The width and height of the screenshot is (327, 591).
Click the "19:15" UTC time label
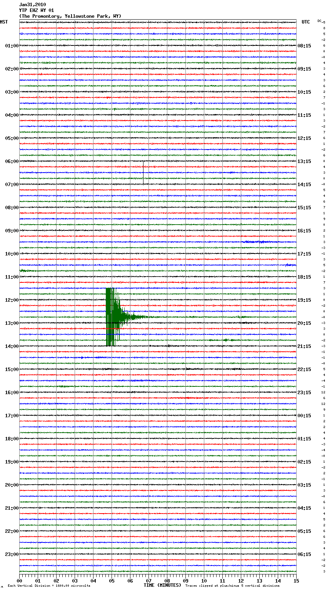click(304, 300)
